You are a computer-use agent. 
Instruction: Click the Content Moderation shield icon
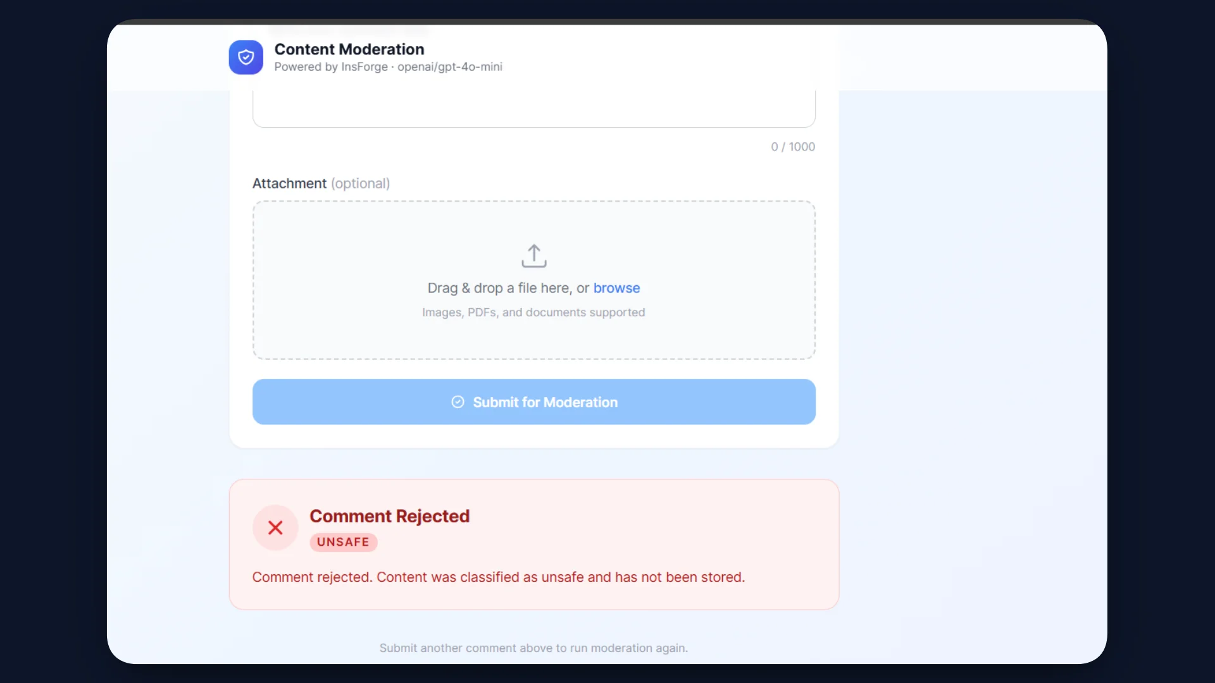(x=246, y=57)
